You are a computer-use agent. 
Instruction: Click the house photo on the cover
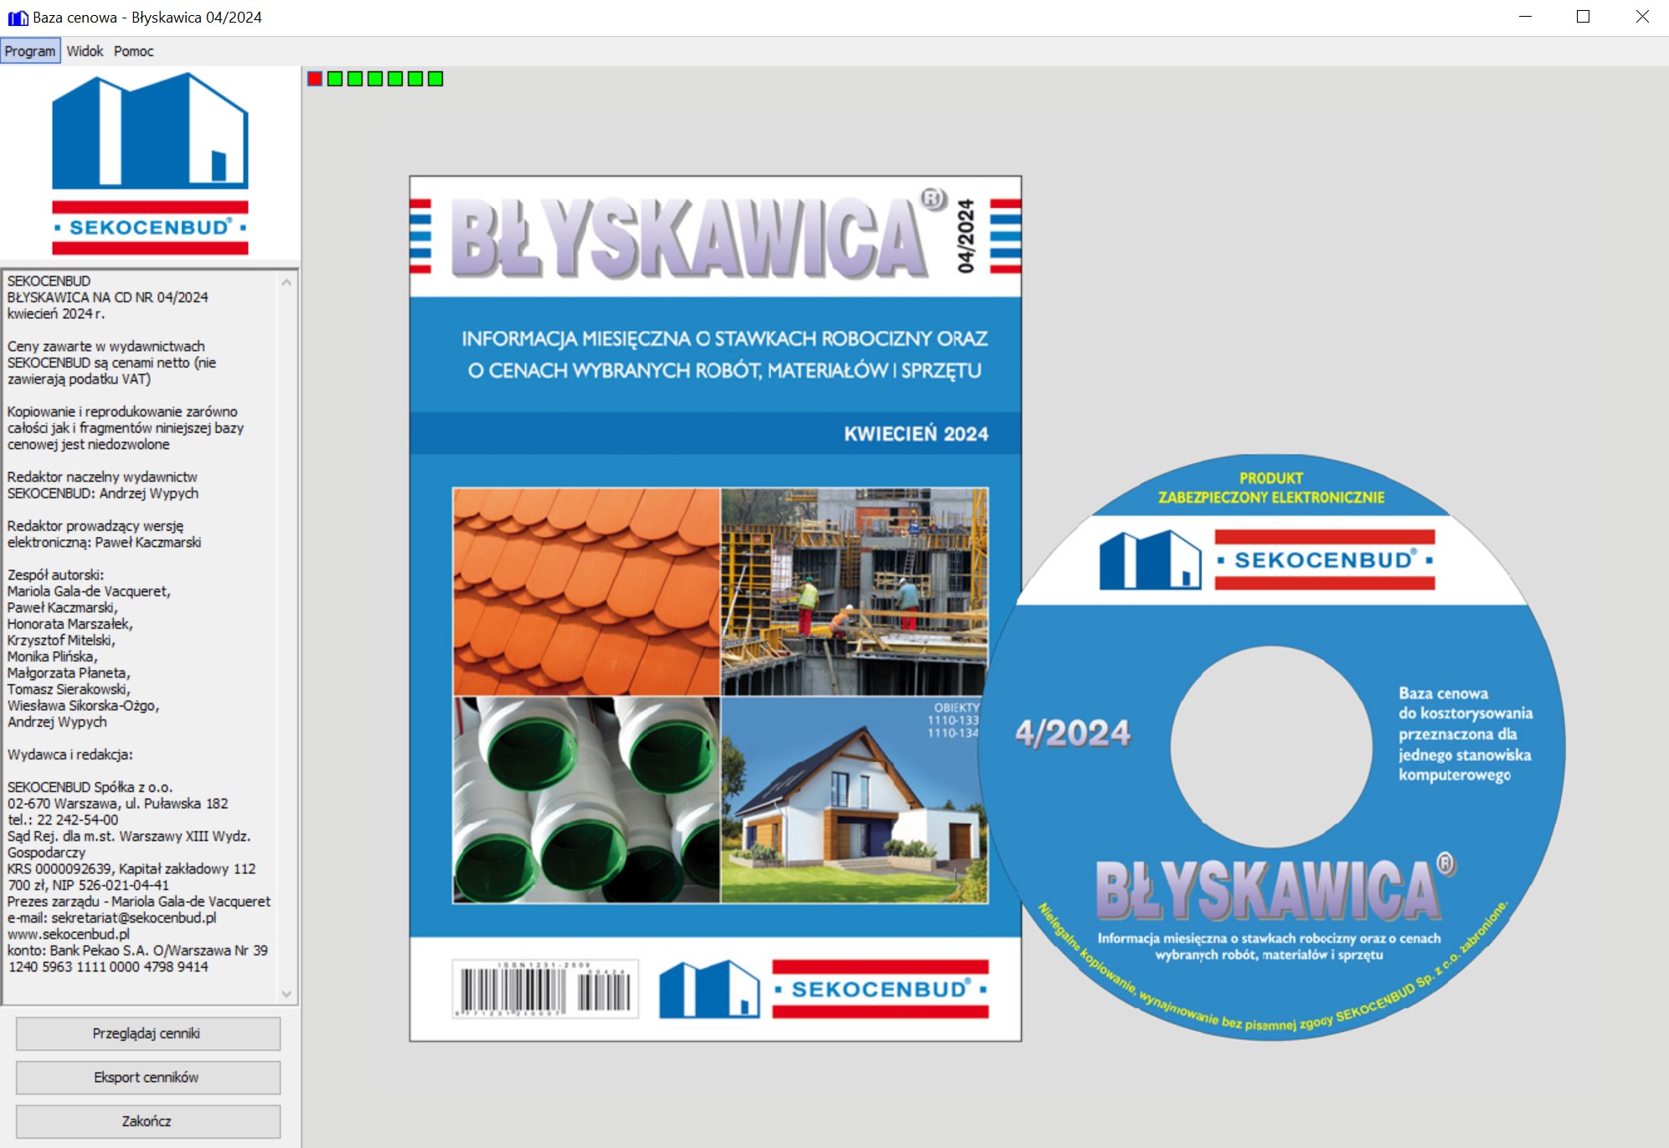855,801
